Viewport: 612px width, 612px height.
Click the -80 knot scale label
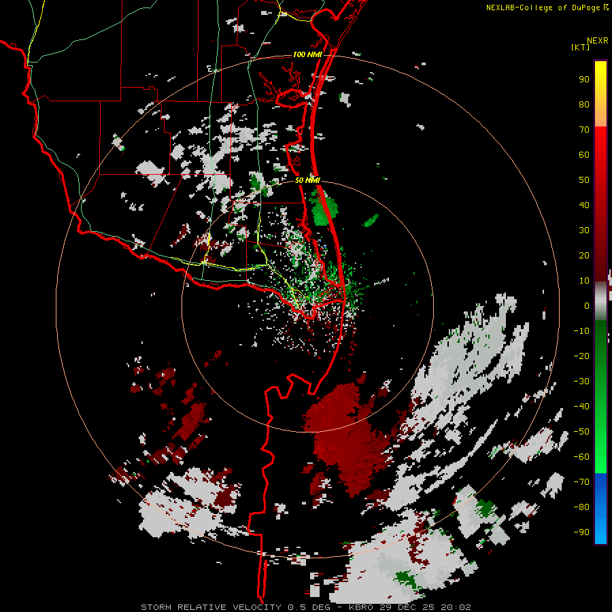point(581,507)
